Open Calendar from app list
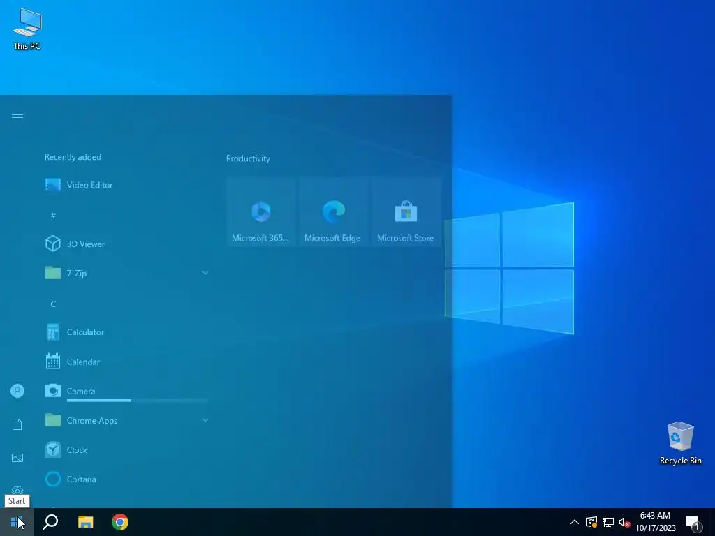The width and height of the screenshot is (715, 536). click(x=126, y=362)
